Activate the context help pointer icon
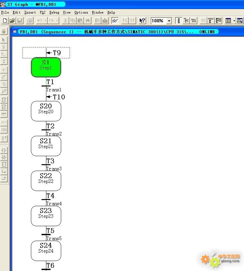Viewport: 244px width, 271px height. click(x=142, y=21)
